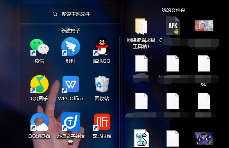
Task: Click the 微信 label text
Action: pos(39,61)
